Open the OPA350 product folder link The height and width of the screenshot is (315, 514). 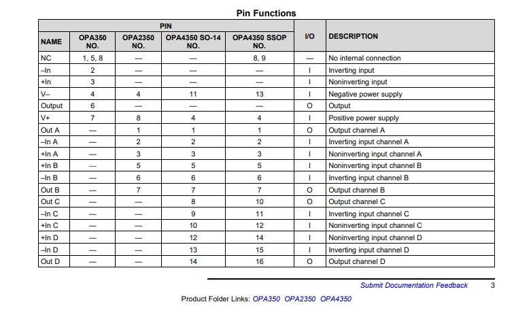click(x=267, y=299)
